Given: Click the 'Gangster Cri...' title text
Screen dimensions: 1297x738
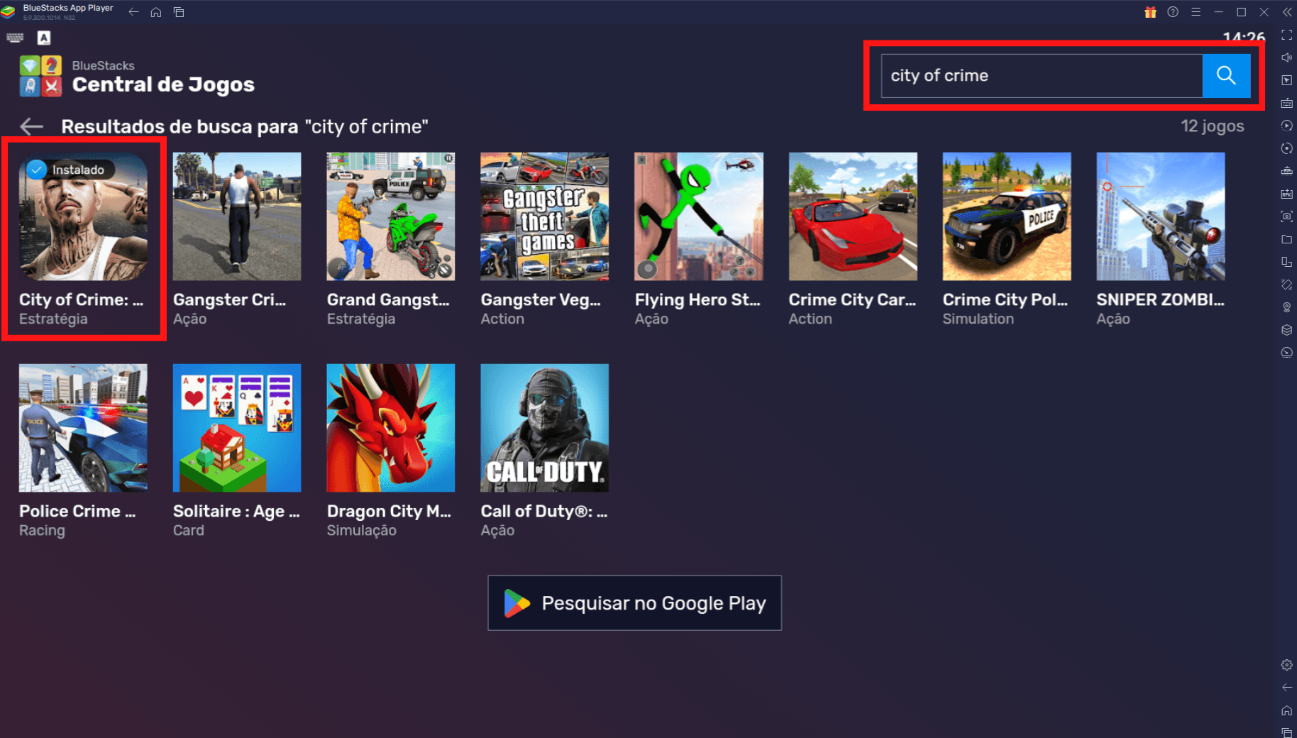Looking at the screenshot, I should click(x=229, y=299).
